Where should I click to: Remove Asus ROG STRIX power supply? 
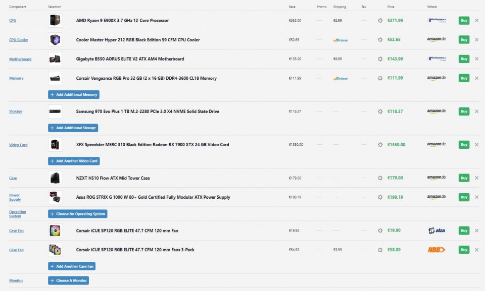coord(476,197)
